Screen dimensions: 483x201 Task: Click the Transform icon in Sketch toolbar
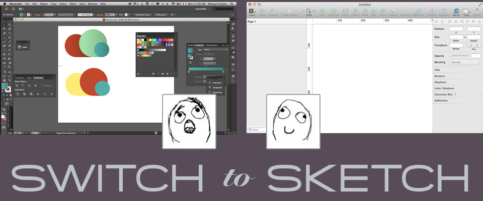pos(333,11)
